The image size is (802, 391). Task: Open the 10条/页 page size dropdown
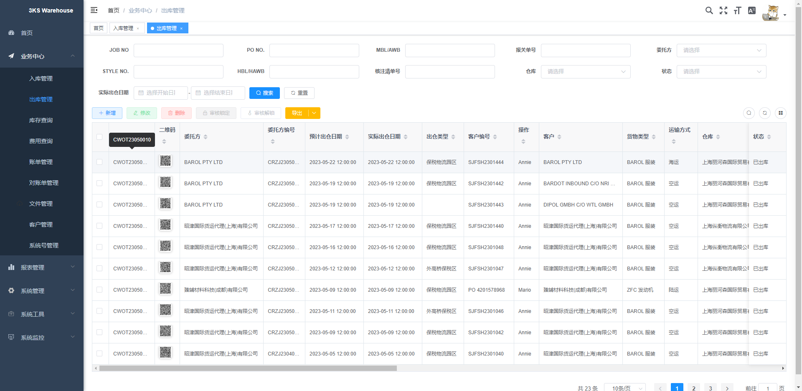click(x=625, y=387)
